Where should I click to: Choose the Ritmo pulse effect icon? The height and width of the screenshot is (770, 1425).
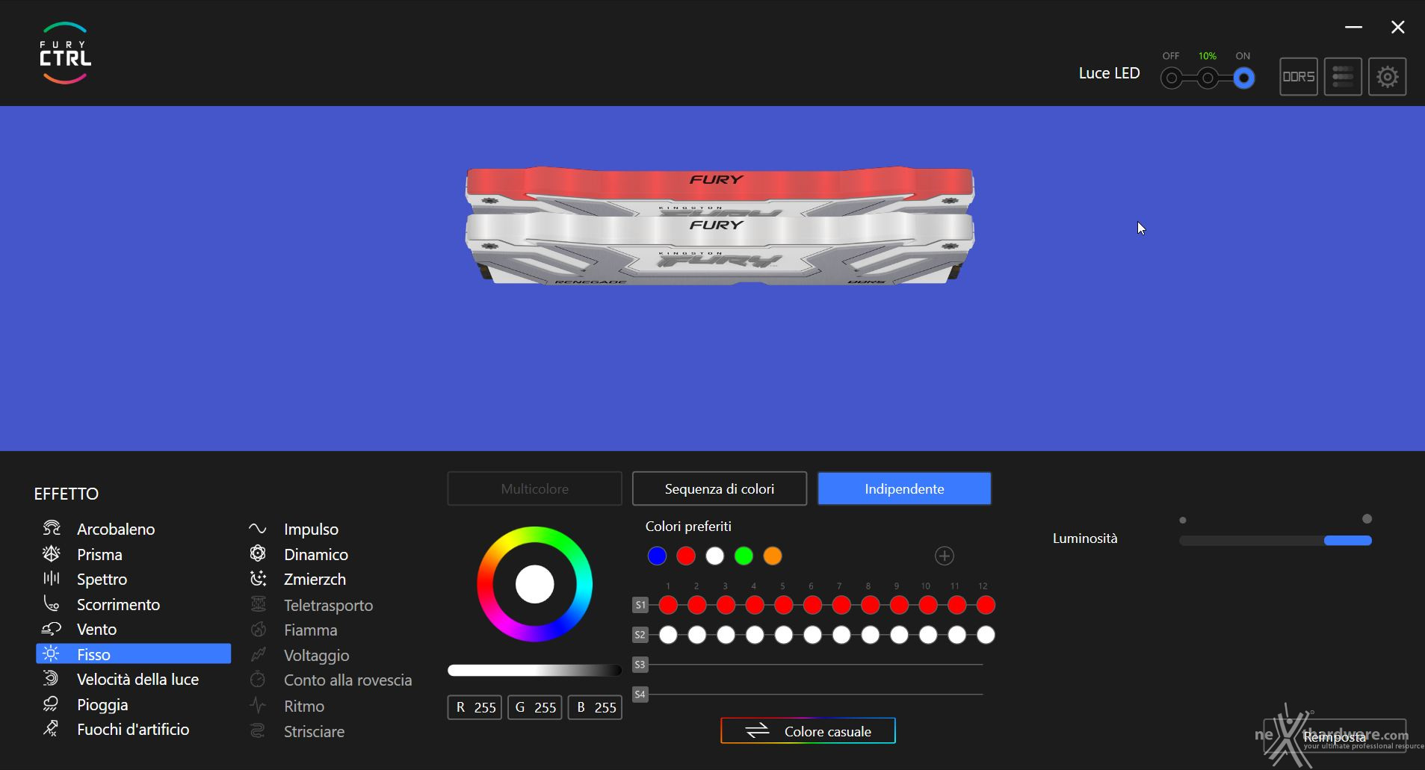(x=258, y=706)
